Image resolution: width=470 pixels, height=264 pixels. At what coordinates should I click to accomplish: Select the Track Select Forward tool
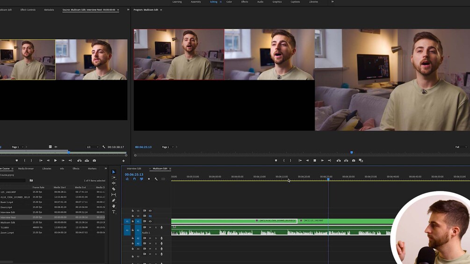click(114, 178)
